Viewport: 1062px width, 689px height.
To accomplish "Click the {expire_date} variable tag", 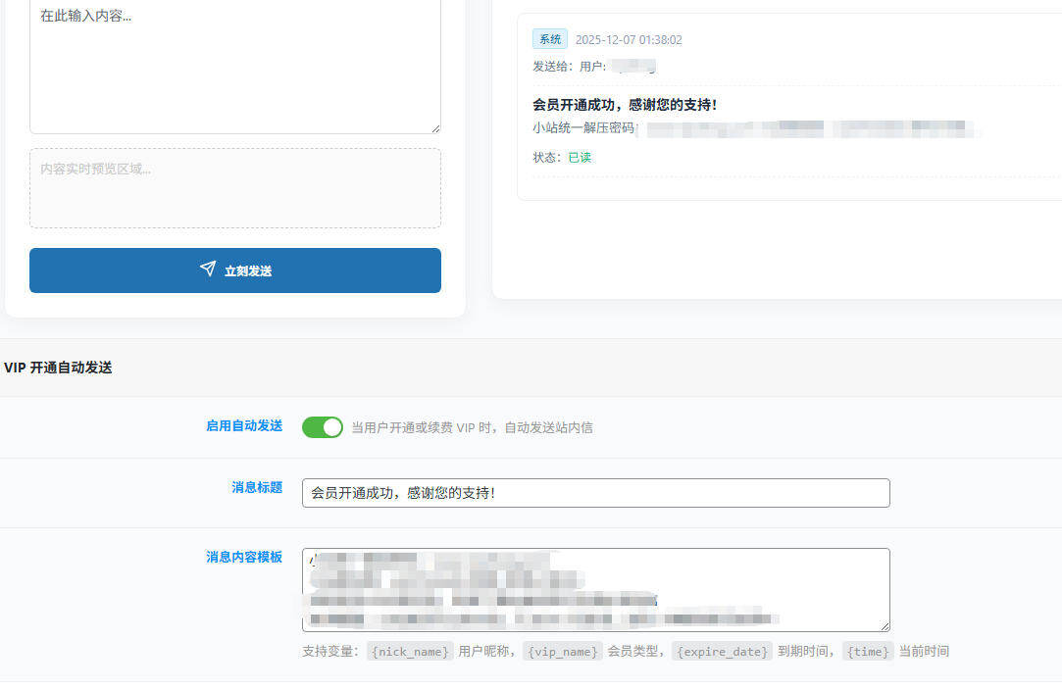I will pyautogui.click(x=722, y=651).
